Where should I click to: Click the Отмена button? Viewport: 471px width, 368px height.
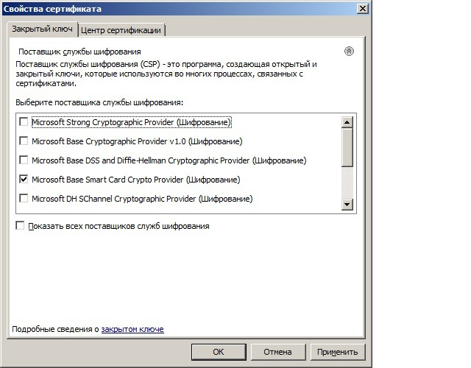tap(278, 352)
